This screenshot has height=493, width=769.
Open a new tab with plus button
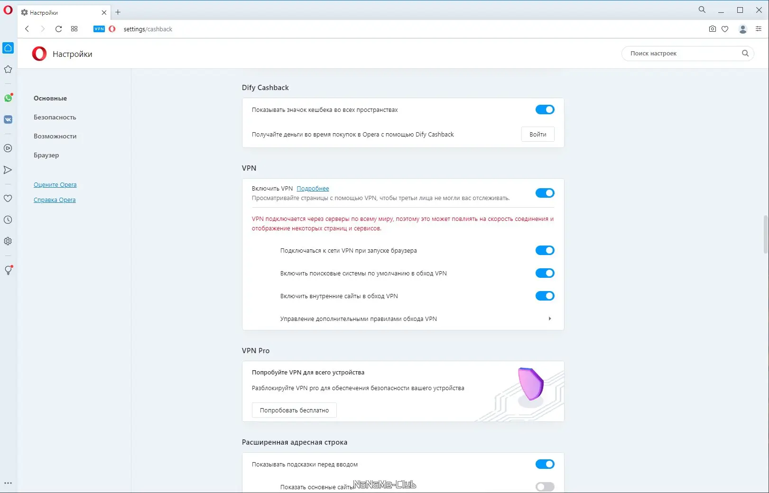118,12
